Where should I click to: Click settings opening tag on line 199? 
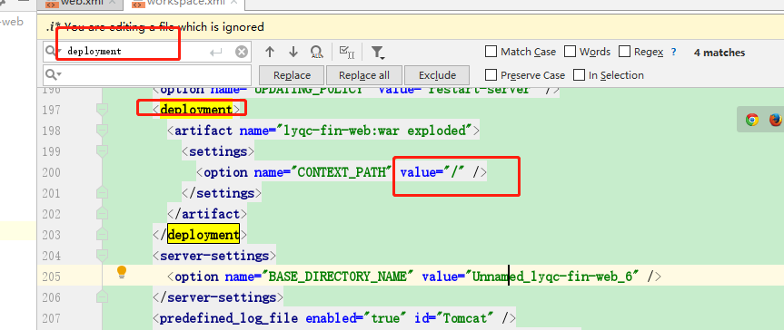tap(219, 151)
